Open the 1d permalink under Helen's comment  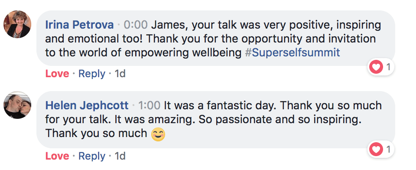pyautogui.click(x=120, y=156)
